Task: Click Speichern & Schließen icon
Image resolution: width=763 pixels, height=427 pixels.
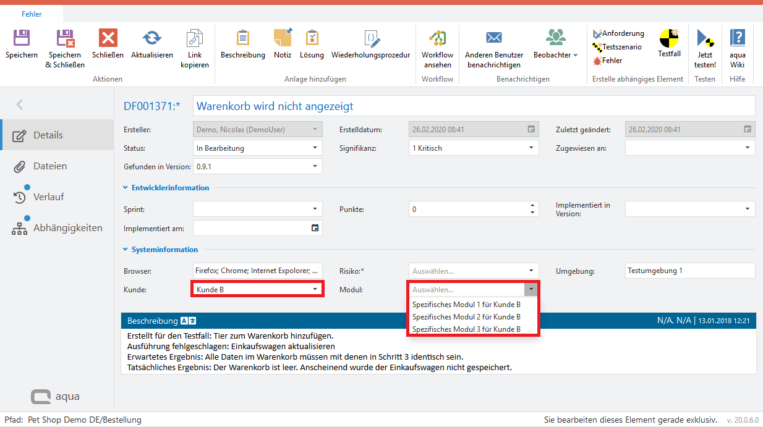Action: pyautogui.click(x=65, y=39)
